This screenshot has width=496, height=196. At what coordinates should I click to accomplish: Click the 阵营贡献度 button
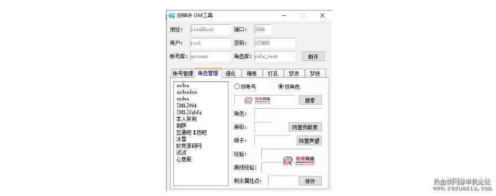[x=305, y=127]
